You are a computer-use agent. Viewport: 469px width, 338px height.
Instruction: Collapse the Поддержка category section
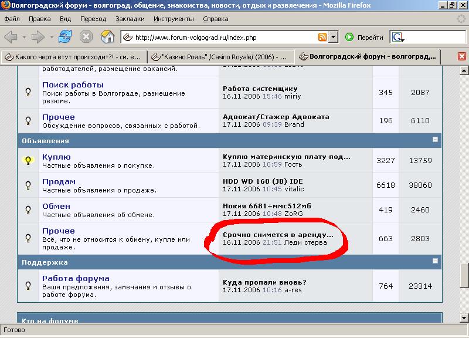coord(435,261)
